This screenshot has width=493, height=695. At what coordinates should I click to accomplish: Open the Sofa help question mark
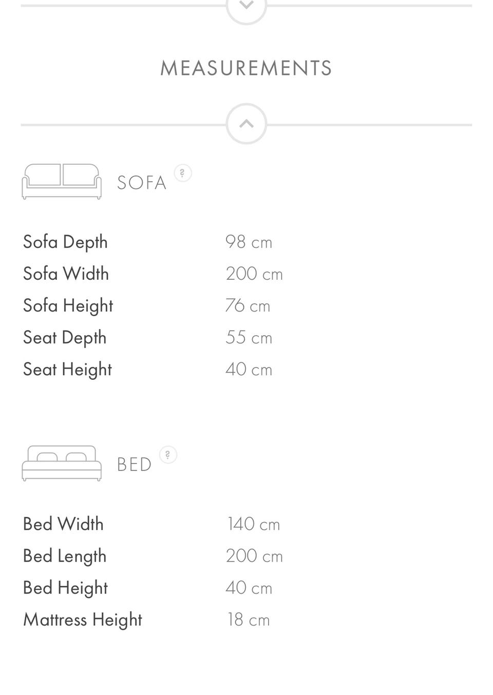coord(183,173)
